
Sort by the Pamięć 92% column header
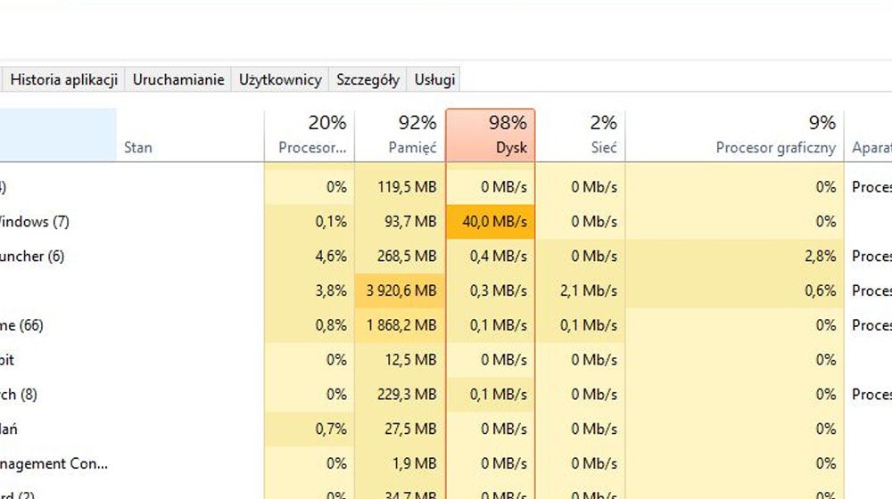point(400,135)
